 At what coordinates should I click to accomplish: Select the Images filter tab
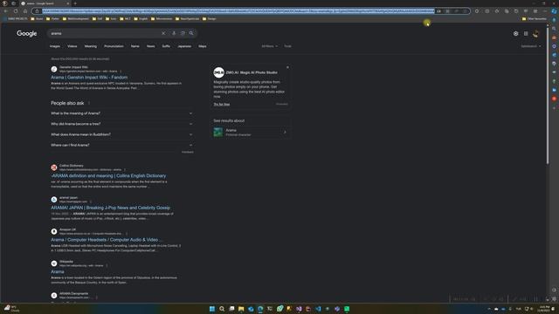(x=55, y=46)
